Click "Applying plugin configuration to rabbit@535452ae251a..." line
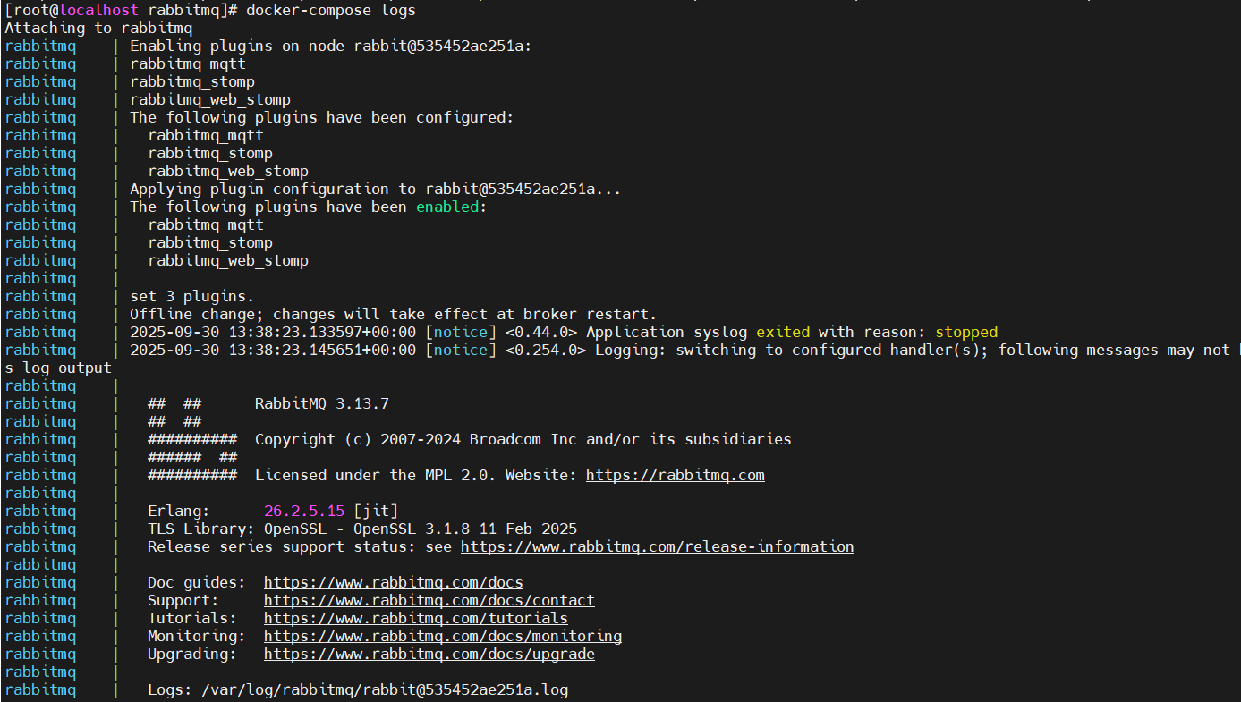Viewport: 1241px width, 702px height. coord(375,189)
